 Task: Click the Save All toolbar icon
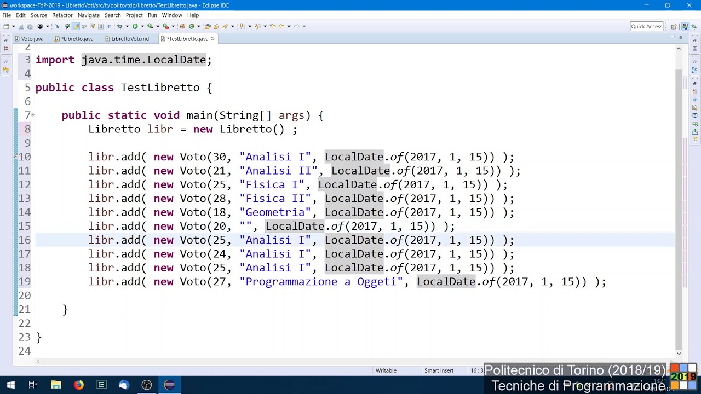point(29,26)
